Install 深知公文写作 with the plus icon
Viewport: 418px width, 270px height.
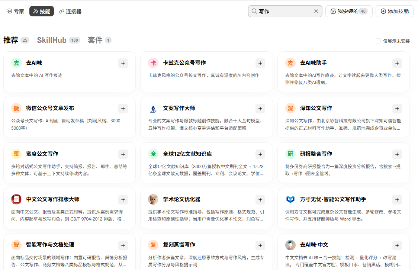pos(397,109)
